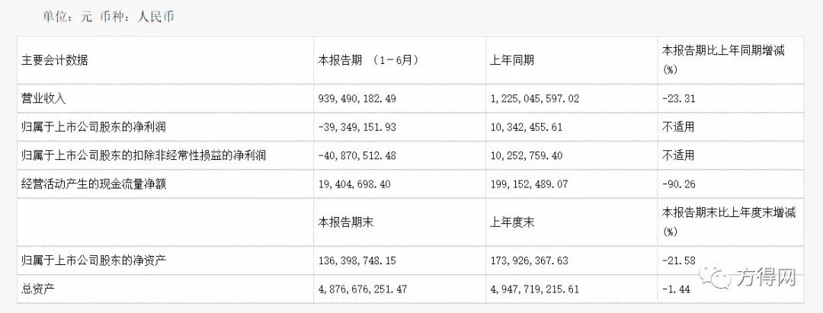
Task: Select the 总资产 row label
Action: (x=39, y=289)
